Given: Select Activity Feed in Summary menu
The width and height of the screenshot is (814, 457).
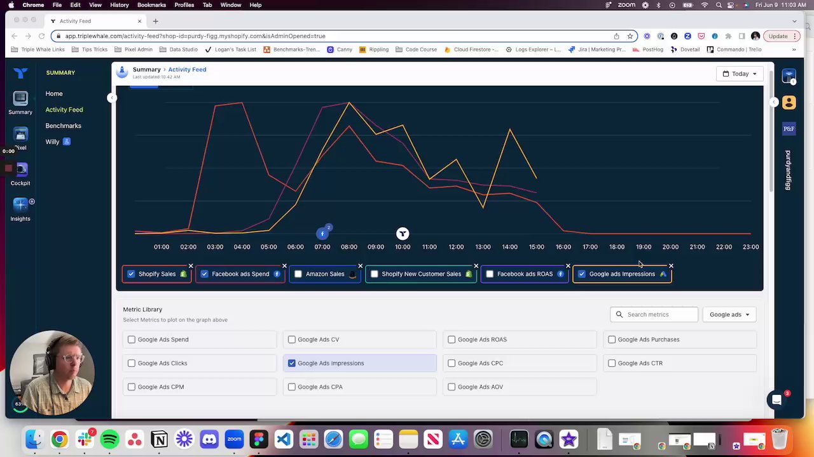Looking at the screenshot, I should tap(64, 110).
